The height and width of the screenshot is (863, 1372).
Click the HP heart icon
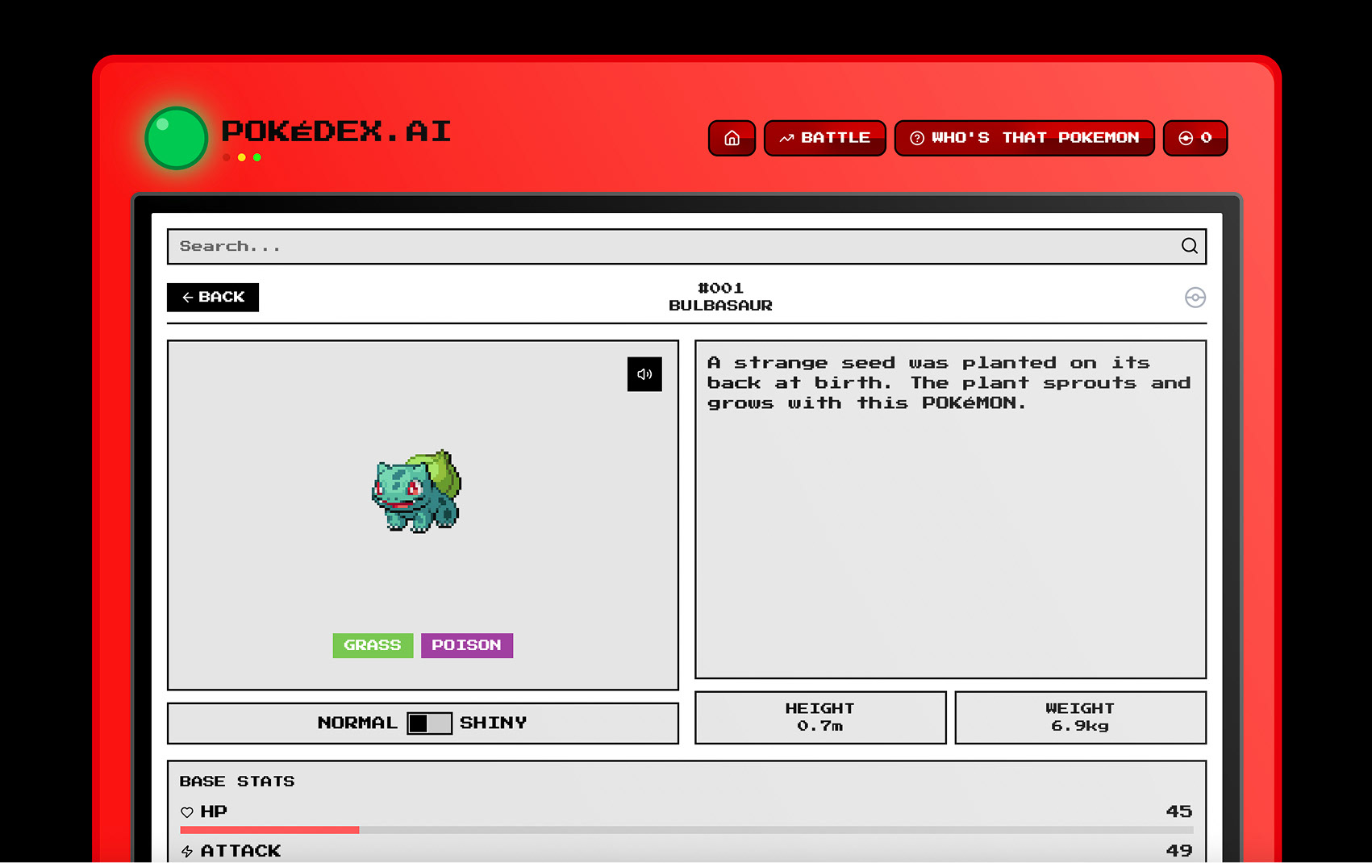pyautogui.click(x=187, y=812)
